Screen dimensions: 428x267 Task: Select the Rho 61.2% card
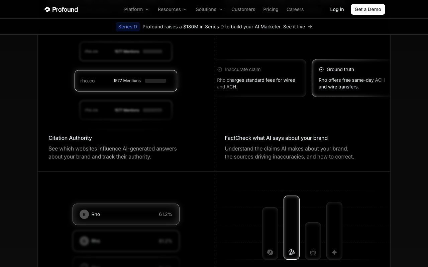[126, 214]
